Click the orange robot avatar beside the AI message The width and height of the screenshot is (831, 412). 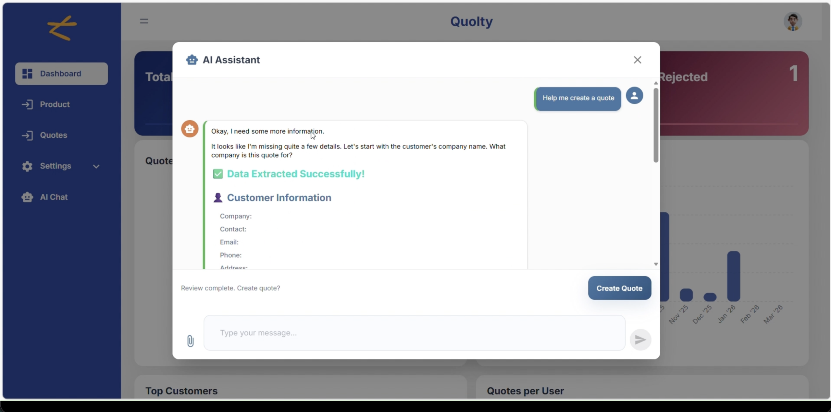(190, 128)
